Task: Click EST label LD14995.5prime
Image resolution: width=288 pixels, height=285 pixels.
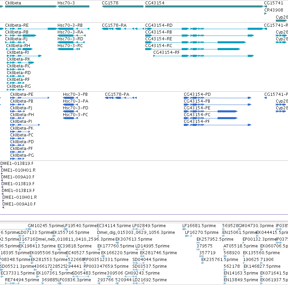Action: [152, 246]
